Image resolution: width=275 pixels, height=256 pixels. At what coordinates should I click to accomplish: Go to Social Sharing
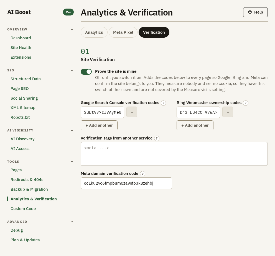[24, 98]
